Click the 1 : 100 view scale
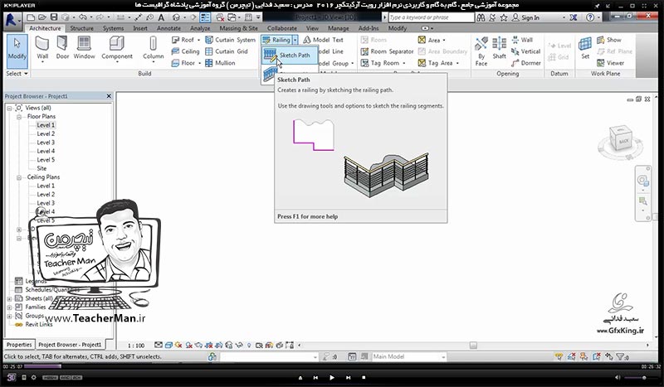The image size is (664, 387). point(136,346)
